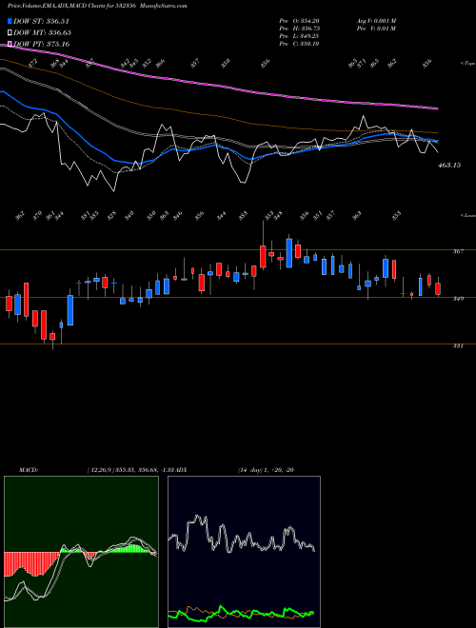Viewport: 476px width, 628px height.
Task: Click the 331 price level label
Action: click(459, 346)
